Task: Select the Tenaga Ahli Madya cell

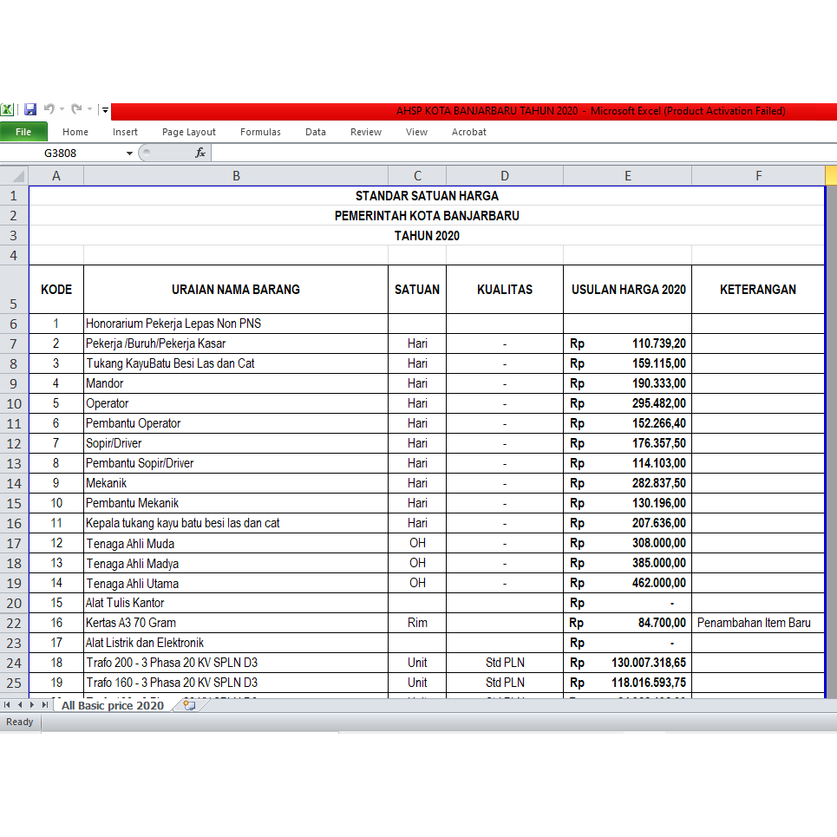Action: pos(236,563)
